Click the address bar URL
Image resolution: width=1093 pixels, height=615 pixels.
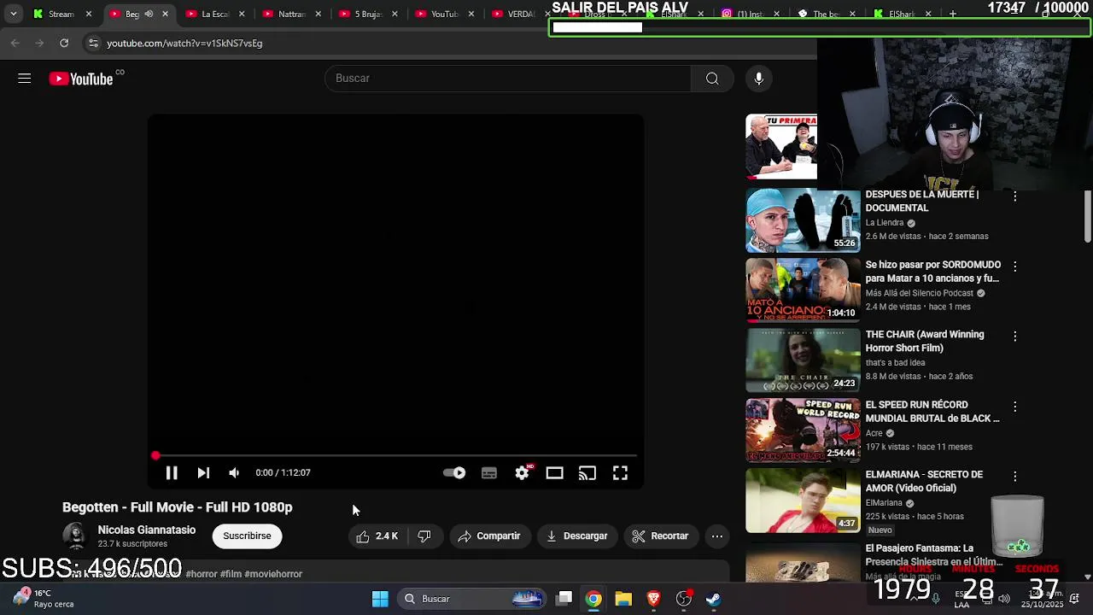pyautogui.click(x=184, y=43)
